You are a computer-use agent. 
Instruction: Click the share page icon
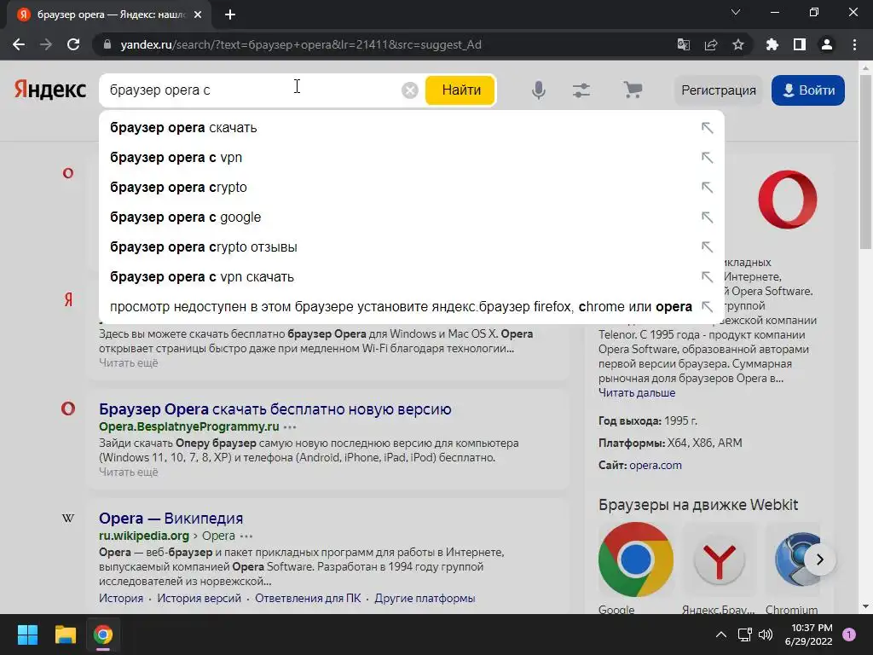click(710, 44)
